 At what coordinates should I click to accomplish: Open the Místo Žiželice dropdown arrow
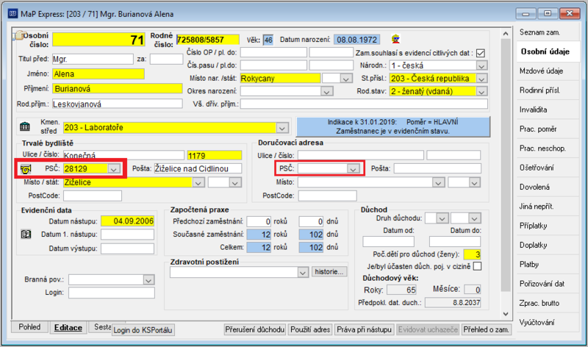(x=198, y=183)
